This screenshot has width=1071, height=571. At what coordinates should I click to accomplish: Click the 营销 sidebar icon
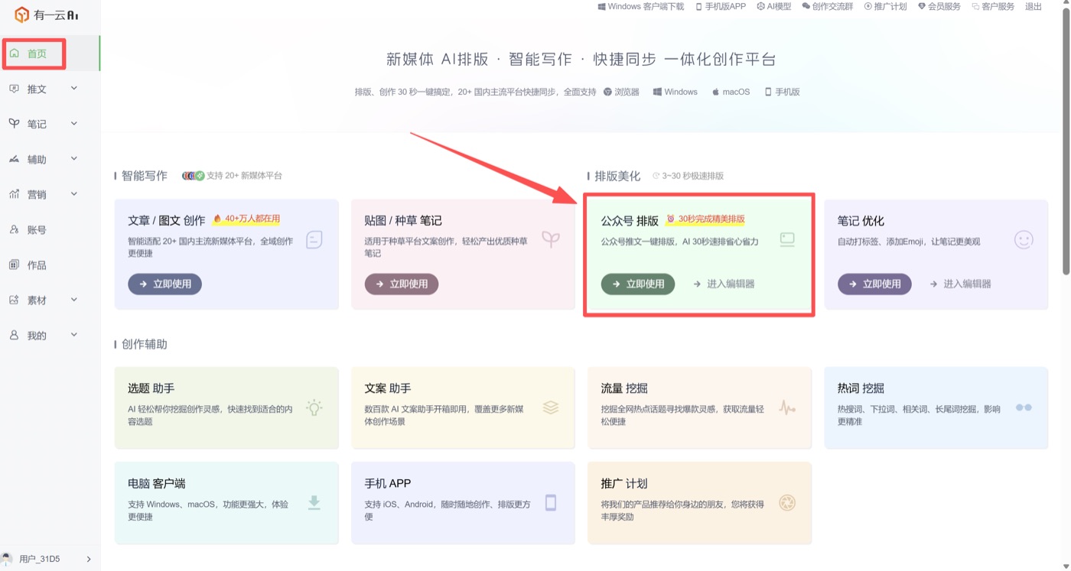14,194
